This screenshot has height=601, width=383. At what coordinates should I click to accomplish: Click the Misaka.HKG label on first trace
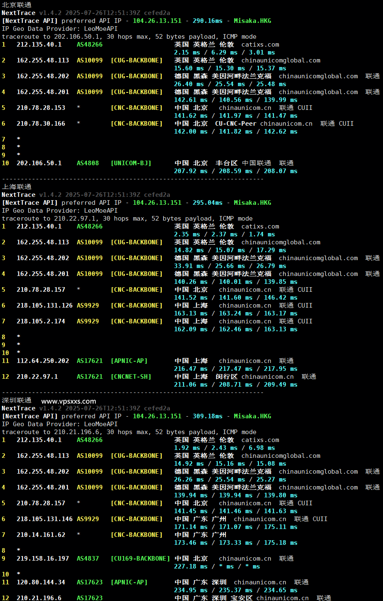pos(252,20)
